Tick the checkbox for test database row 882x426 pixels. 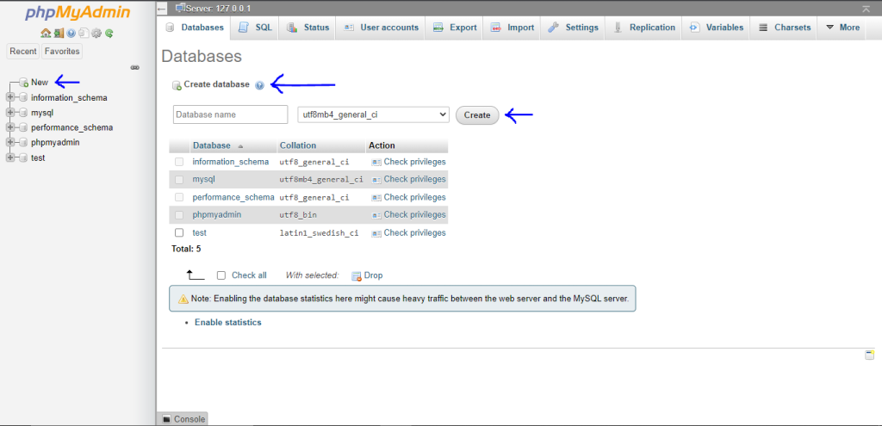tap(179, 232)
